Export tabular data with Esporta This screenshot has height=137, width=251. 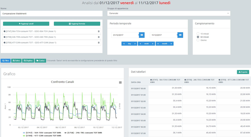click(243, 72)
